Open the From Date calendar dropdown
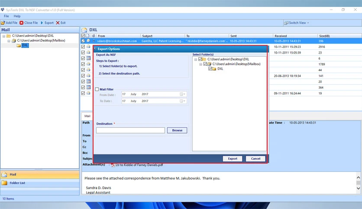 pos(183,94)
